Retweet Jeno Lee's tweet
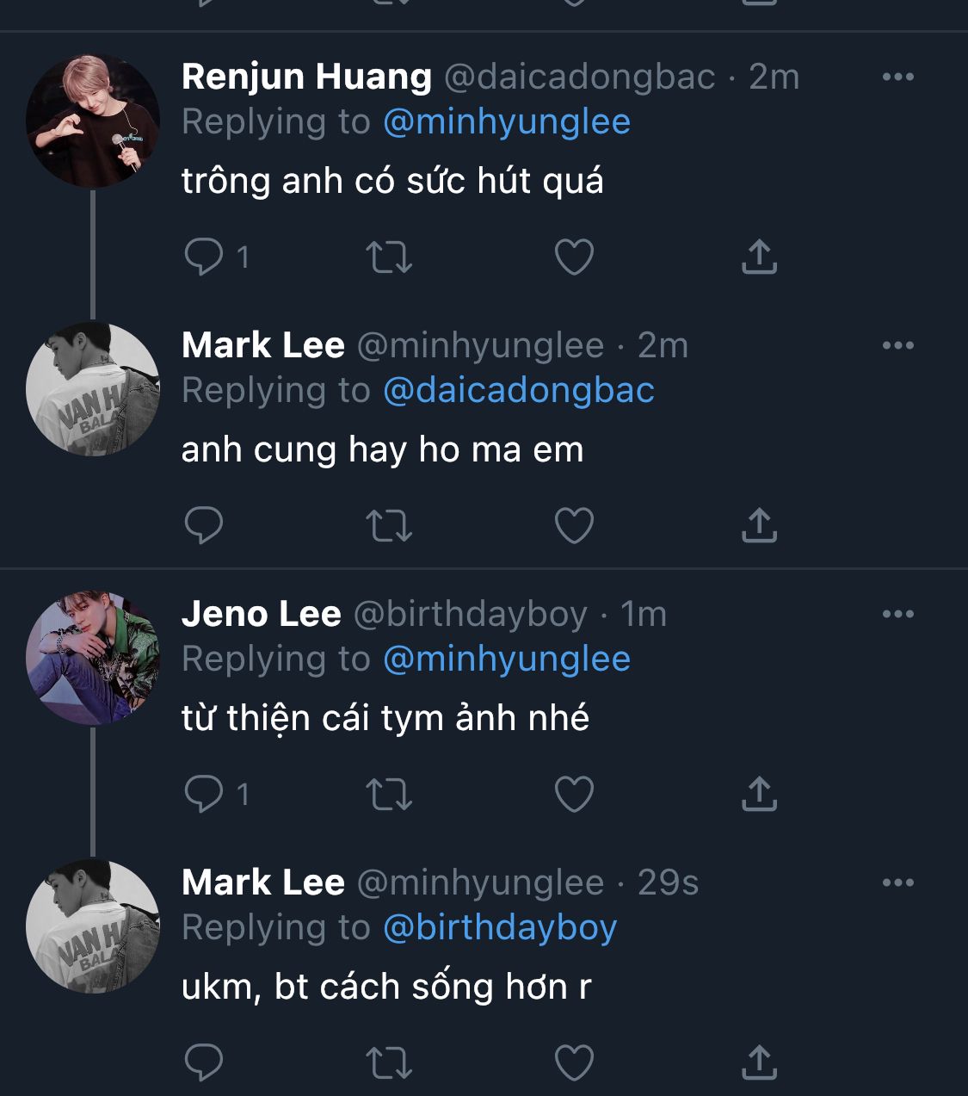This screenshot has width=968, height=1096. (x=389, y=794)
